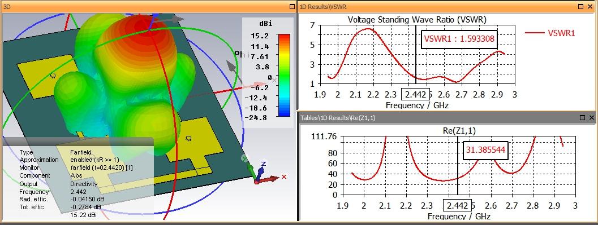
Task: Maximize the Re(Z1,1) table window
Action: point(582,118)
